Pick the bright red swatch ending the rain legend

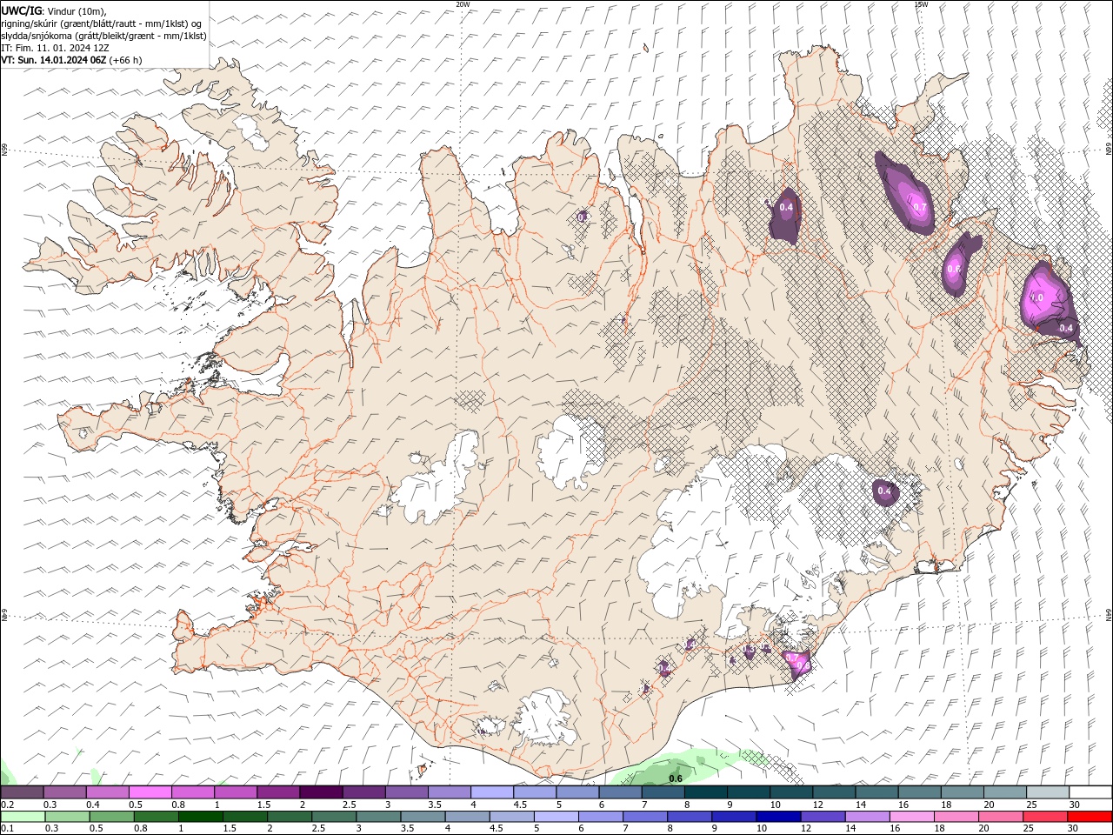click(x=1090, y=817)
